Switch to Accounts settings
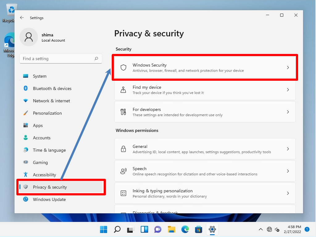This screenshot has width=316, height=237. [x=61, y=138]
